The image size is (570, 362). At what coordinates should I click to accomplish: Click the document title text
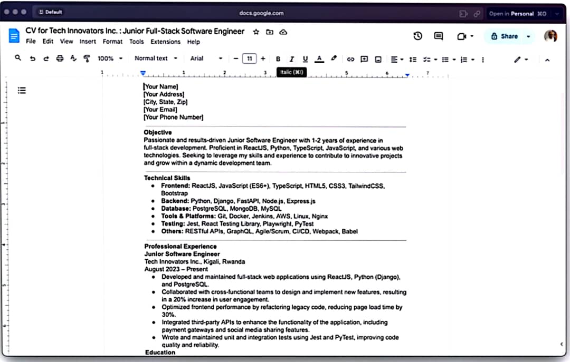point(135,31)
